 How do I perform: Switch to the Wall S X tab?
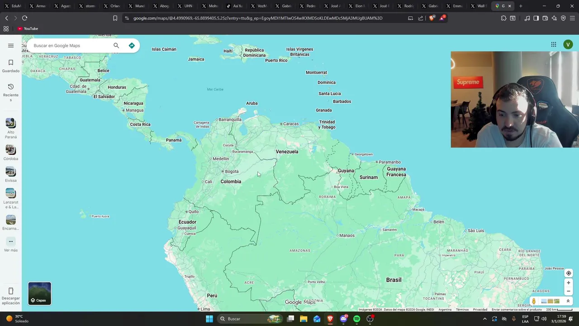(x=479, y=6)
